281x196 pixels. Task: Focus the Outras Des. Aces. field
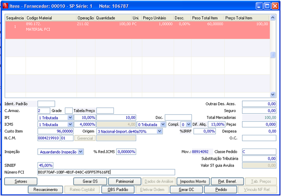[x=259, y=104]
